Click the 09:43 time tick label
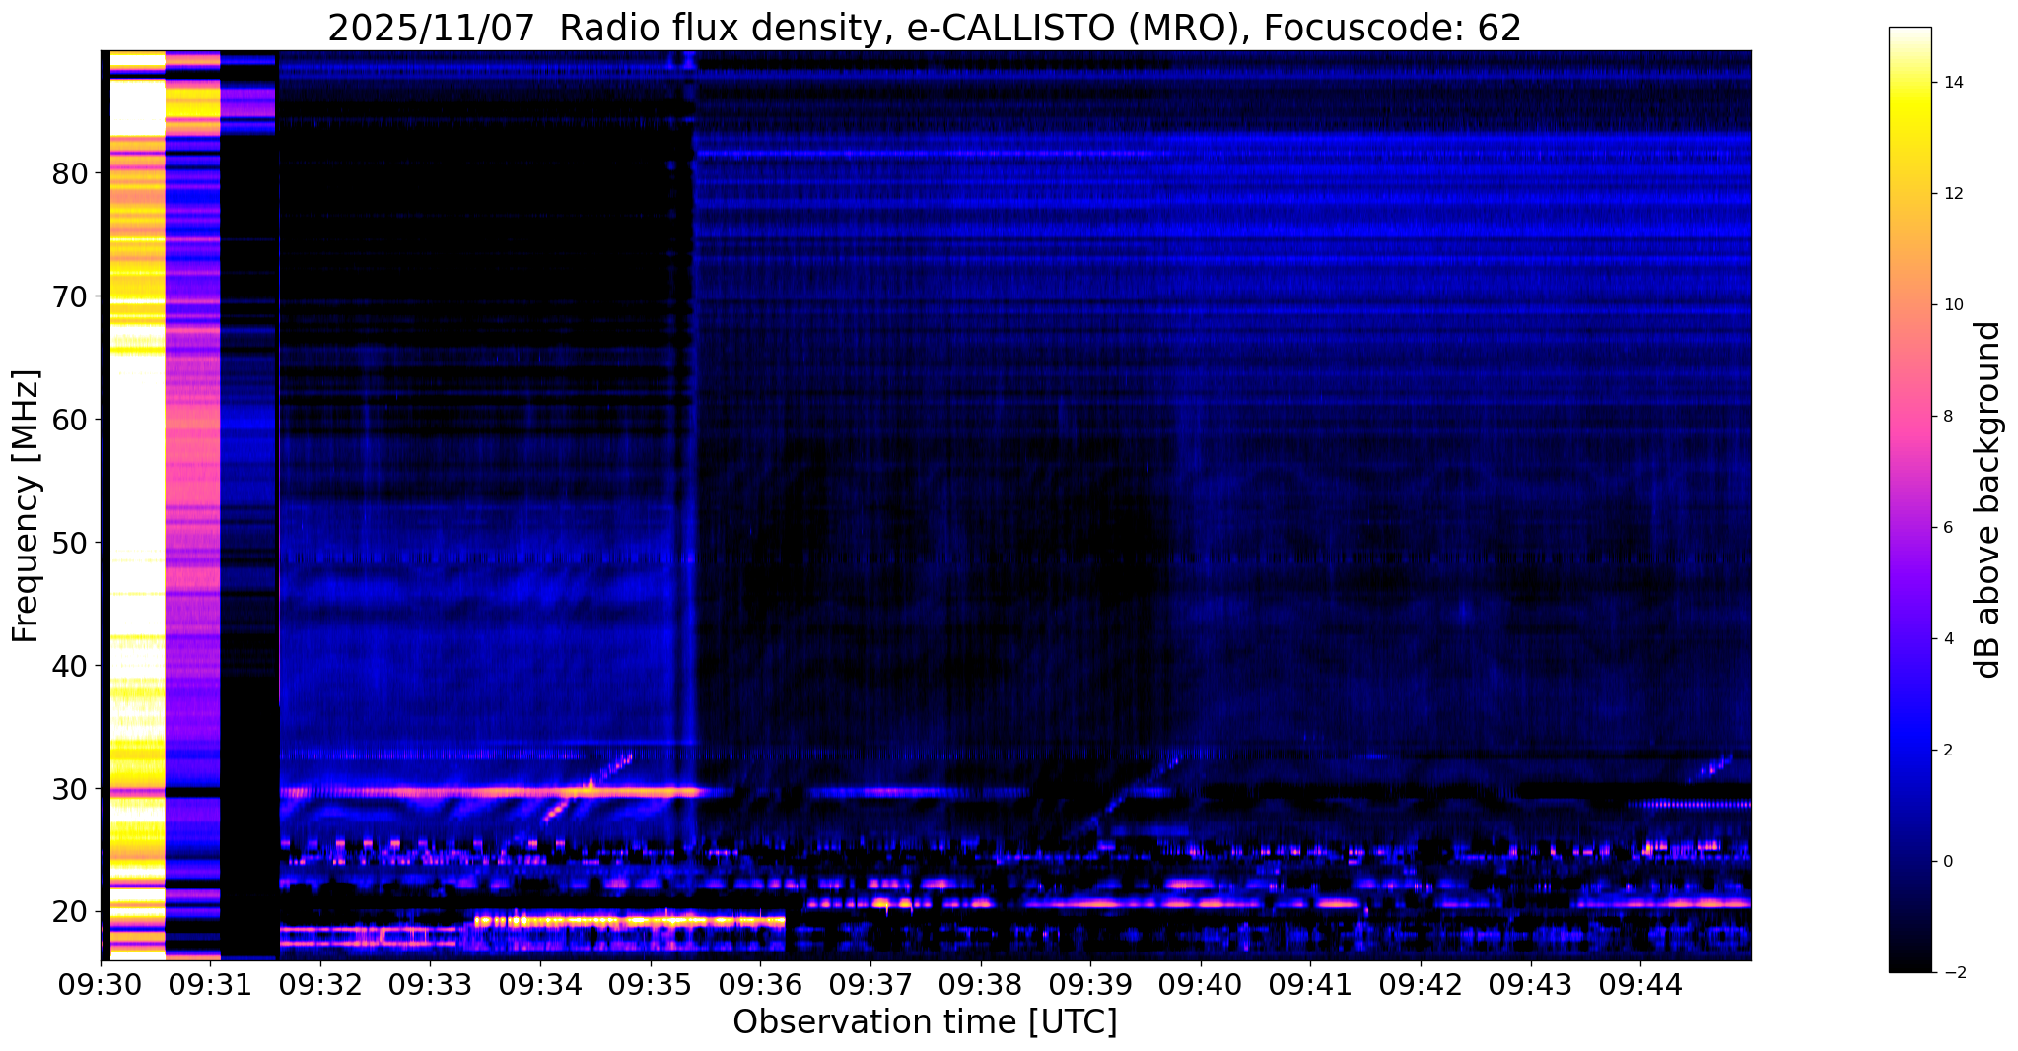 [x=1531, y=984]
